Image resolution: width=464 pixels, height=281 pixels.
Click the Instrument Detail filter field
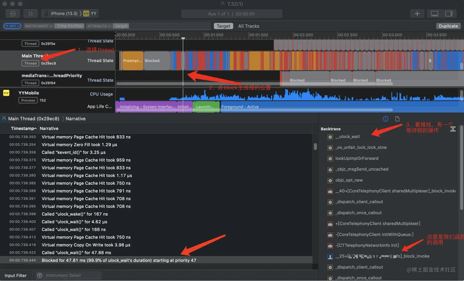[x=68, y=275]
